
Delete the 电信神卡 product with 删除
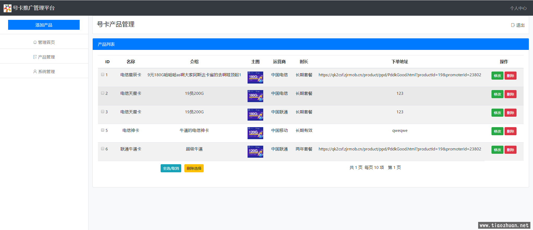coord(510,131)
